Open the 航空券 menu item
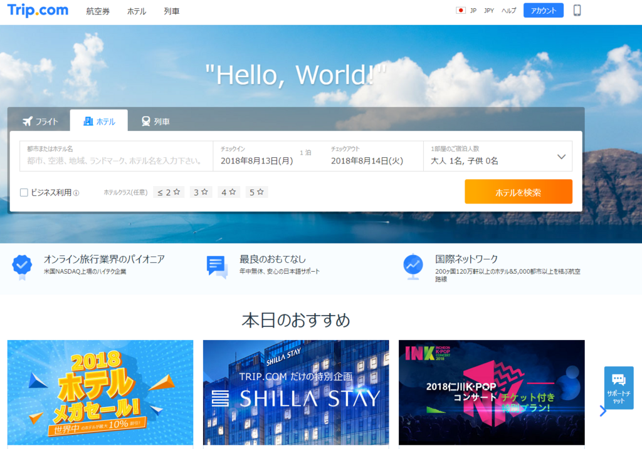This screenshot has width=642, height=449. pyautogui.click(x=98, y=11)
